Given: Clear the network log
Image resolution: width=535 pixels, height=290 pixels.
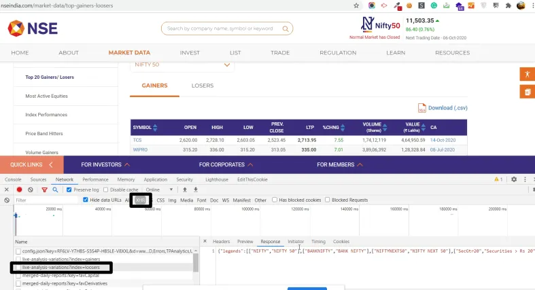Looking at the screenshot, I should pyautogui.click(x=31, y=189).
